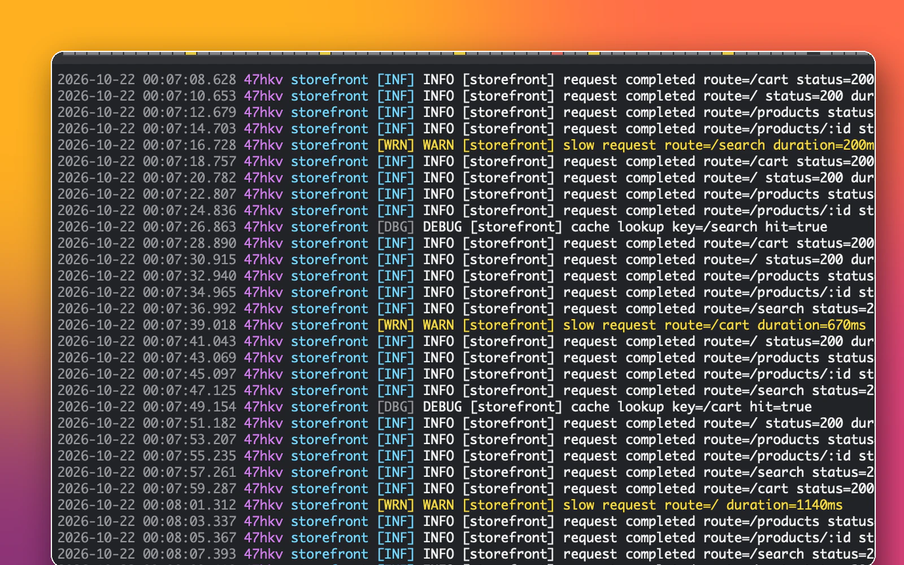Click the dark segment in the top timeline bar
904x565 pixels.
[814, 53]
